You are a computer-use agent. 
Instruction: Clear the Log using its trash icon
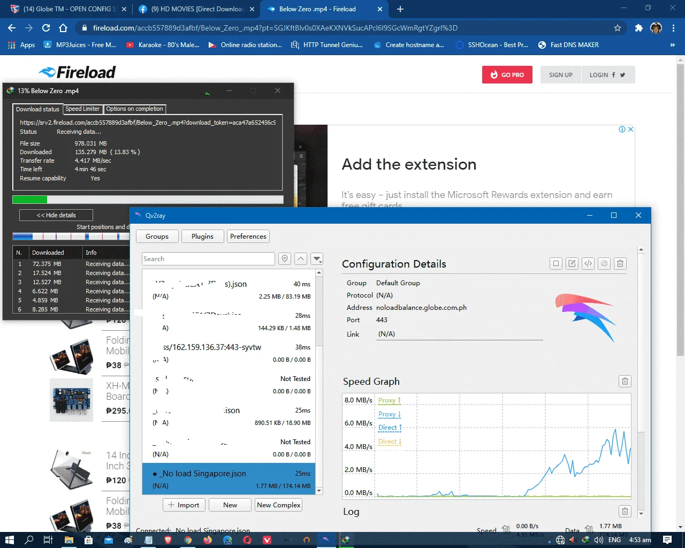(625, 511)
